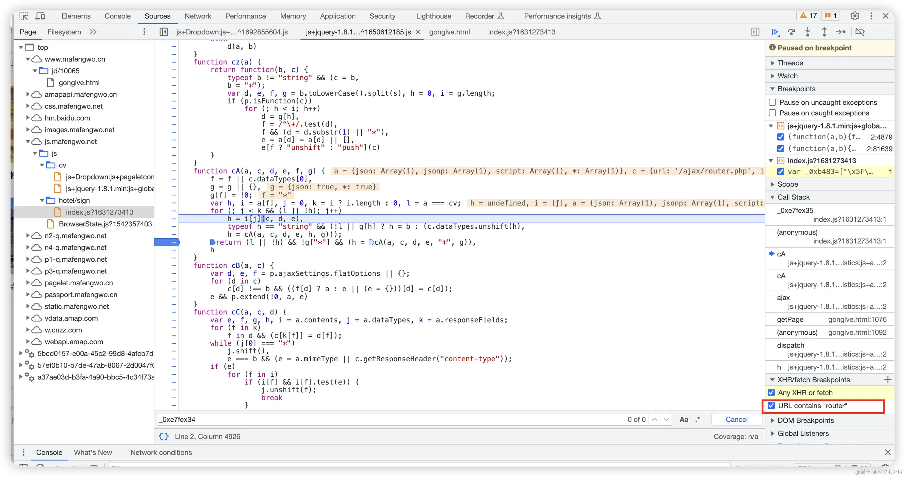The image size is (905, 477).
Task: Expand the Scope section
Action: [788, 184]
